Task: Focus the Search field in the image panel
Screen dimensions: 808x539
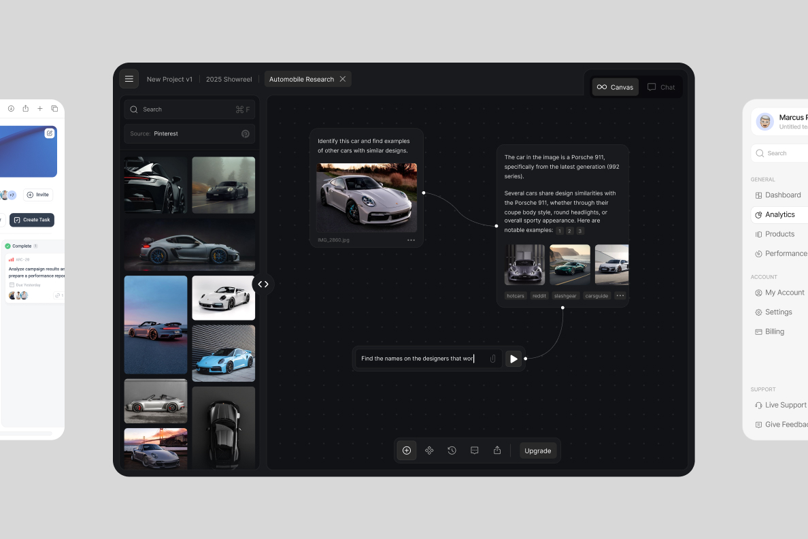Action: coord(190,110)
